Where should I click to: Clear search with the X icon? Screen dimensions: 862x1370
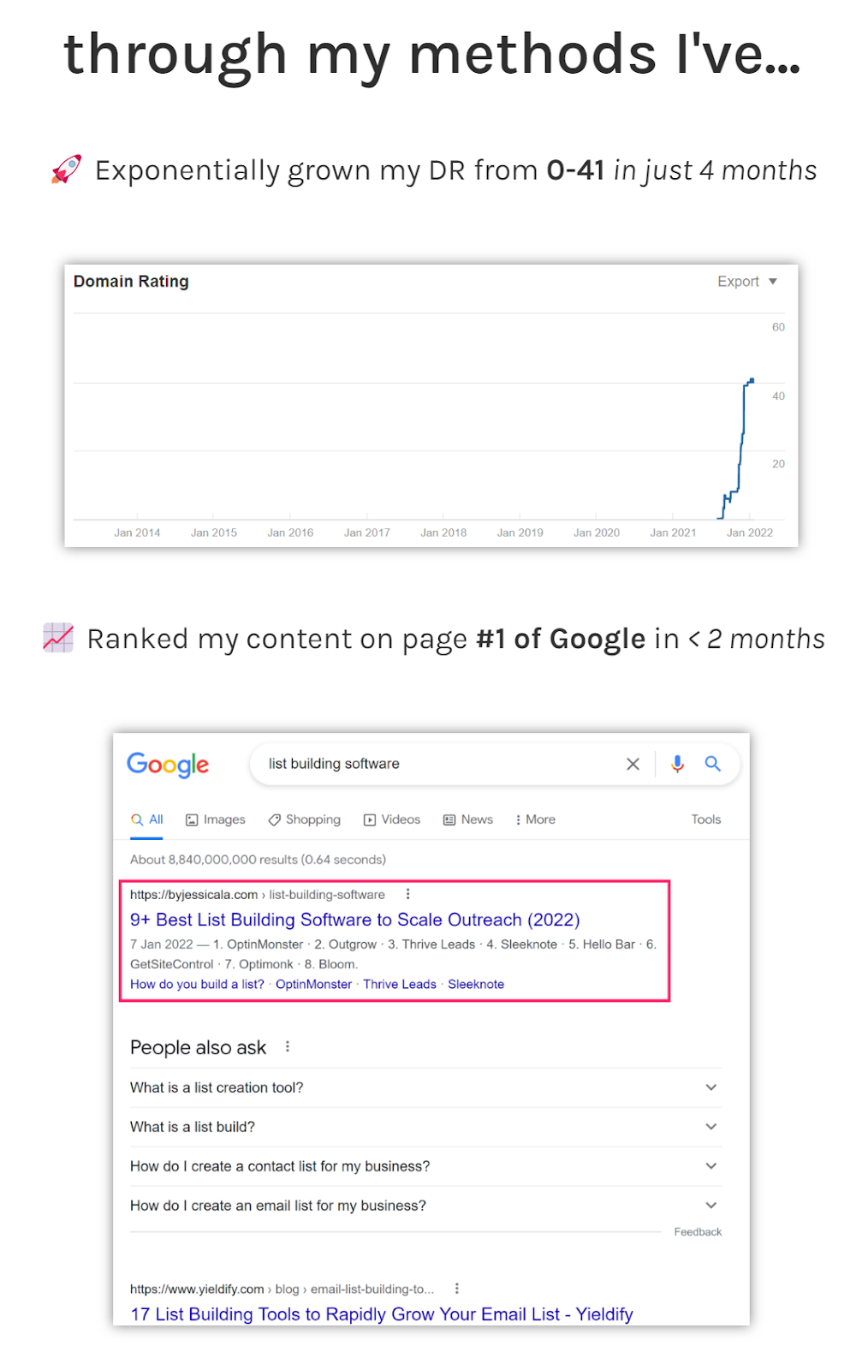tap(633, 764)
